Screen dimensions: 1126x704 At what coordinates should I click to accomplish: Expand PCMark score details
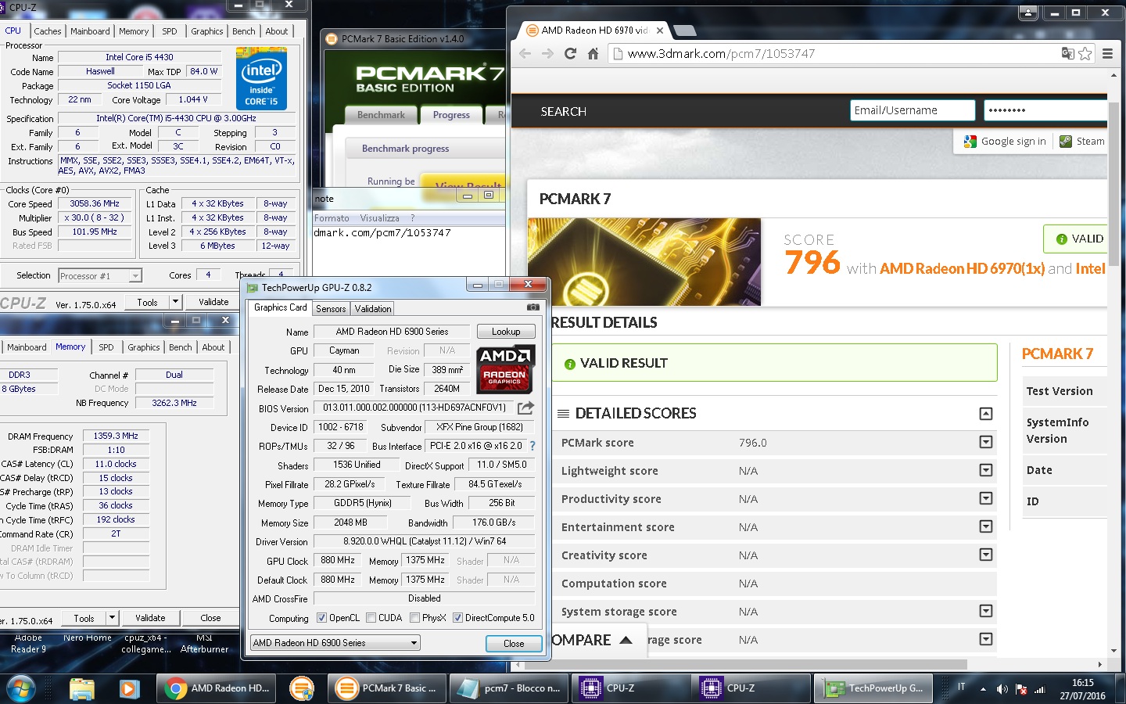tap(986, 442)
